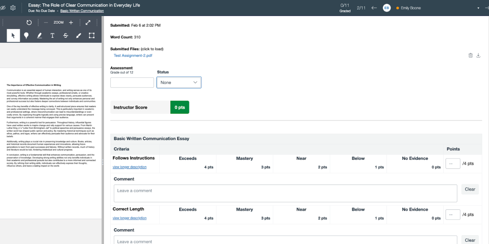This screenshot has height=244, width=489.
Task: Open the Status dropdown showing None
Action: coord(179,83)
